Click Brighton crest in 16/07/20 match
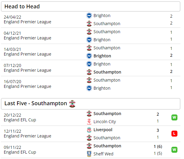This screenshot has height=159, width=184. pos(89,88)
